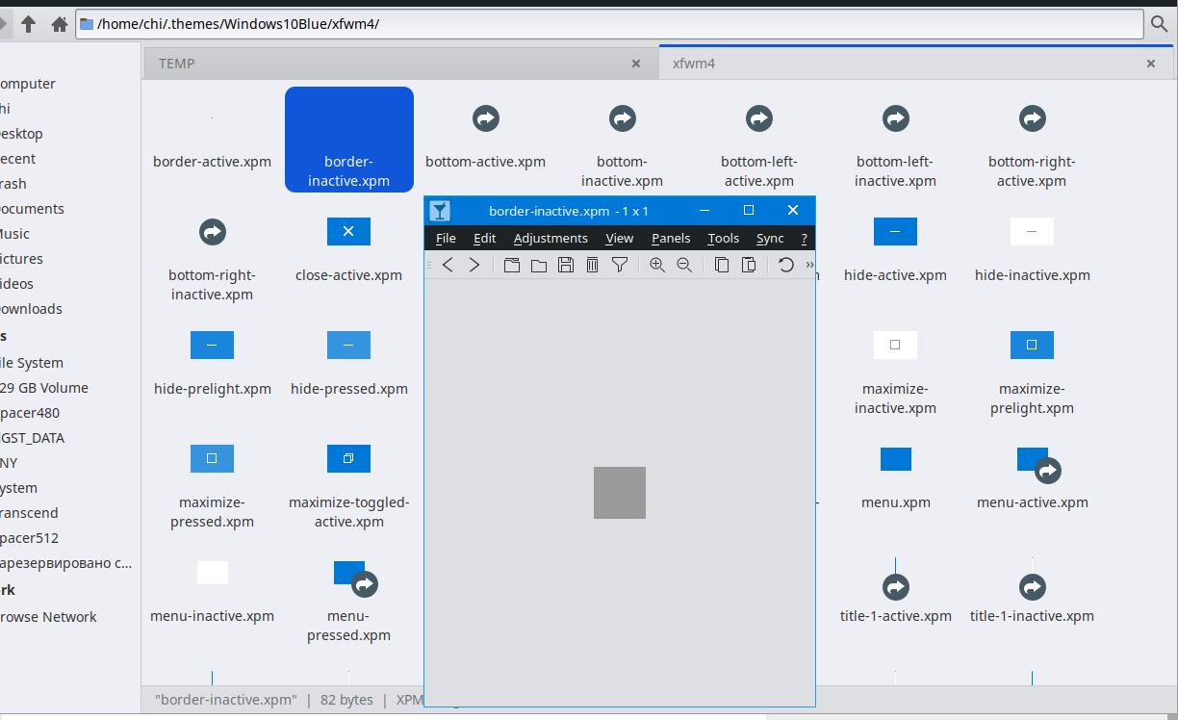
Task: Select bottom-inactive.xpm file icon
Action: point(623,118)
